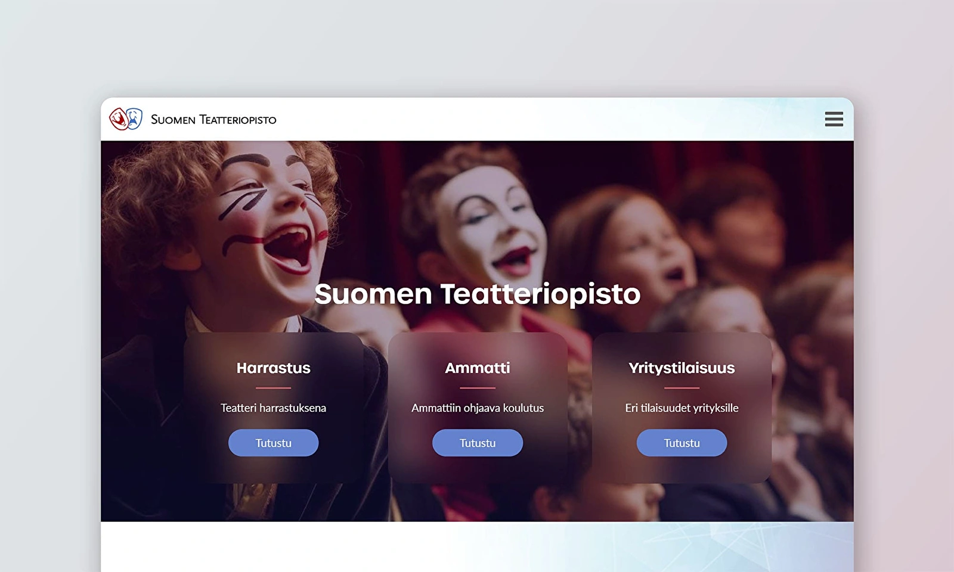Click Tutustu button under Ammatti
Screen dimensions: 954x572
[478, 443]
